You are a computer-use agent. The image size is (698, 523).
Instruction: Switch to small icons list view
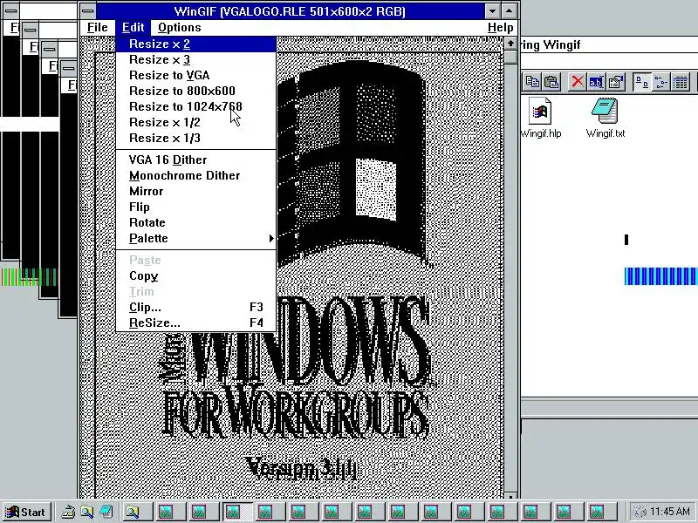click(661, 82)
